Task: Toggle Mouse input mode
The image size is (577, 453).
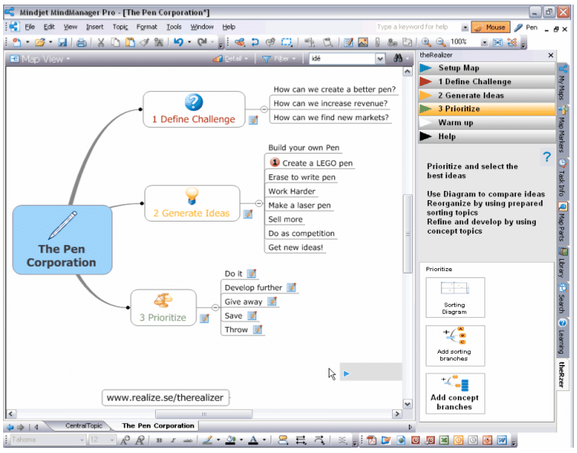Action: (x=491, y=28)
